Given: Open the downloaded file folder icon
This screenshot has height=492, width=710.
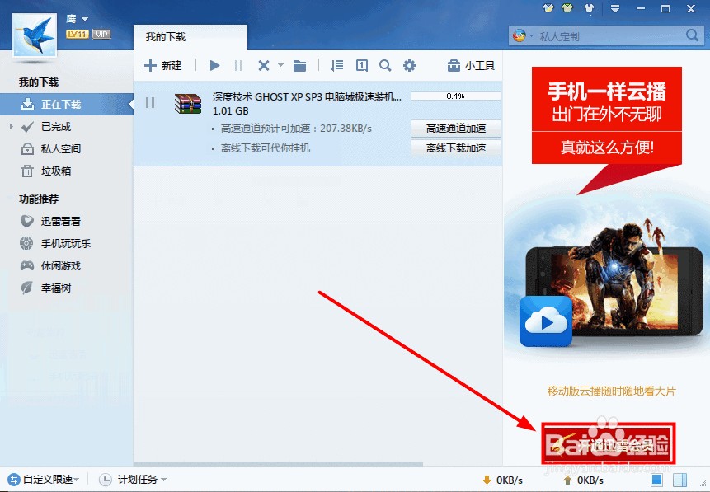Looking at the screenshot, I should point(301,65).
